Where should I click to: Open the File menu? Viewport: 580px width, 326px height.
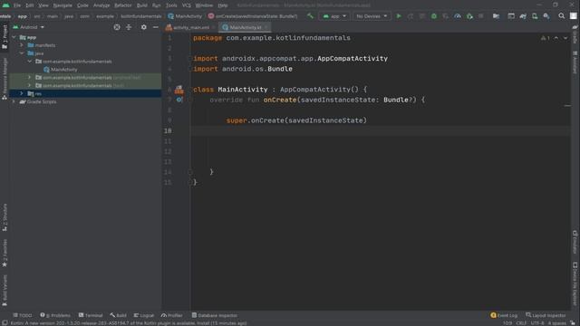(17, 5)
